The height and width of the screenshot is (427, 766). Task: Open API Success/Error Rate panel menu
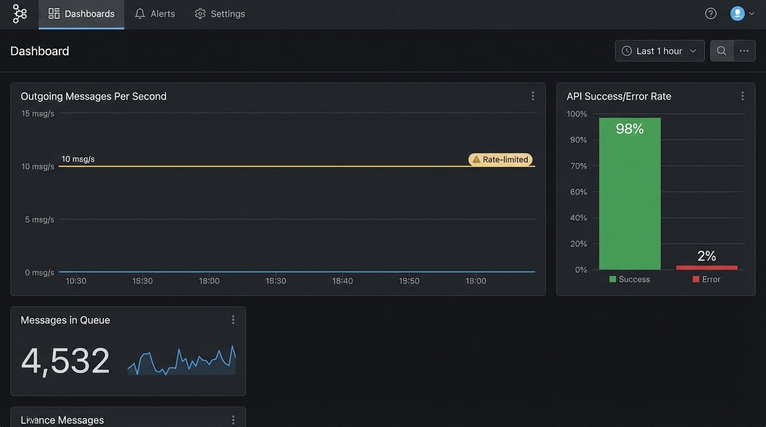point(742,96)
